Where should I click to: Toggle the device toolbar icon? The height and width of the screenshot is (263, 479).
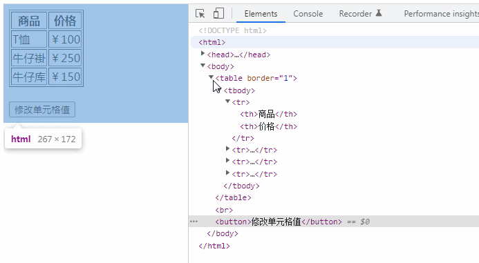pos(218,13)
